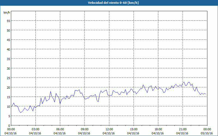The height and width of the screenshot is (136, 218).
Task: Select the "09:00" time label on the x-axis
Action: pyautogui.click(x=85, y=129)
